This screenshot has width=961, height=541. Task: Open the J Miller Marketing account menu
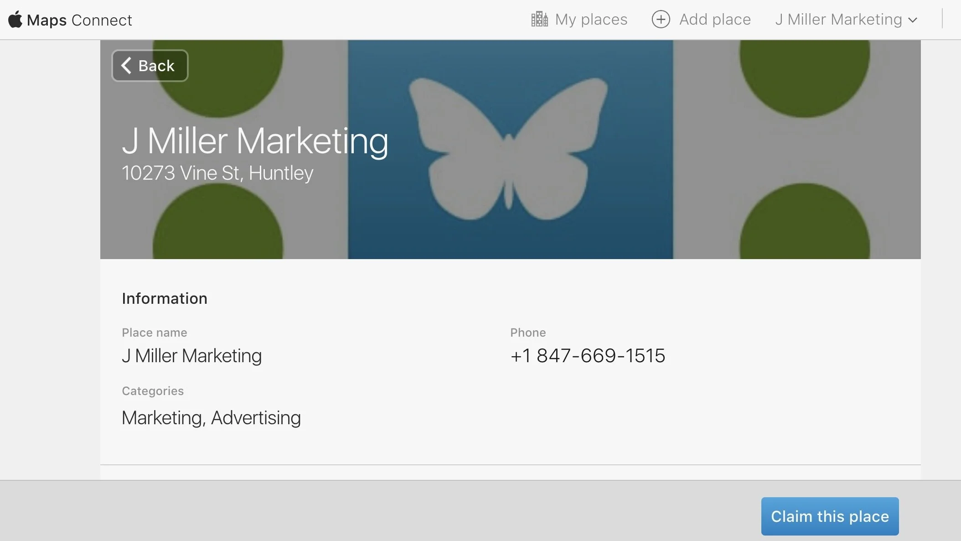[x=838, y=20]
